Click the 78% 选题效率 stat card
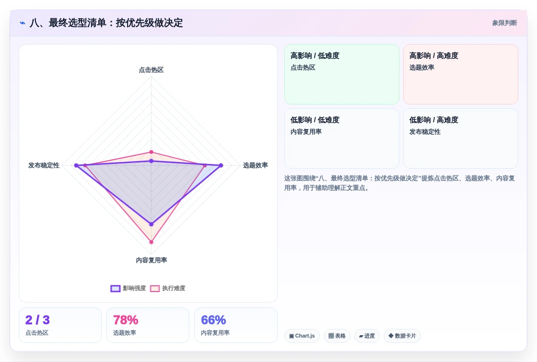This screenshot has width=537, height=362. pos(148,325)
